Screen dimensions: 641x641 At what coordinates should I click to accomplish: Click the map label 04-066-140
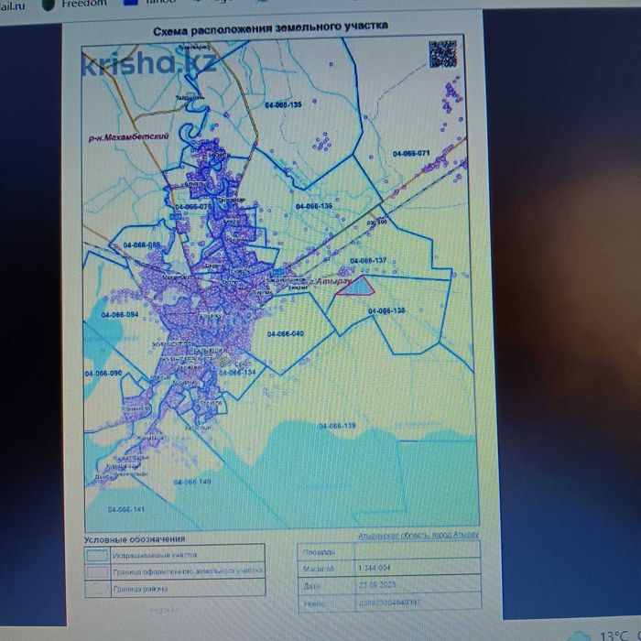tap(192, 482)
